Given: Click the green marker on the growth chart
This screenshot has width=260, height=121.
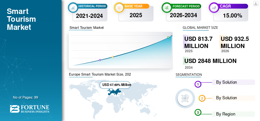Looking at the screenshot, I should 168,37.
